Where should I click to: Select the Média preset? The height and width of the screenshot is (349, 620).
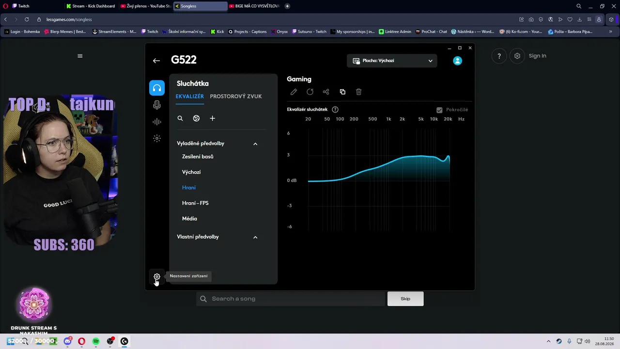pyautogui.click(x=189, y=219)
